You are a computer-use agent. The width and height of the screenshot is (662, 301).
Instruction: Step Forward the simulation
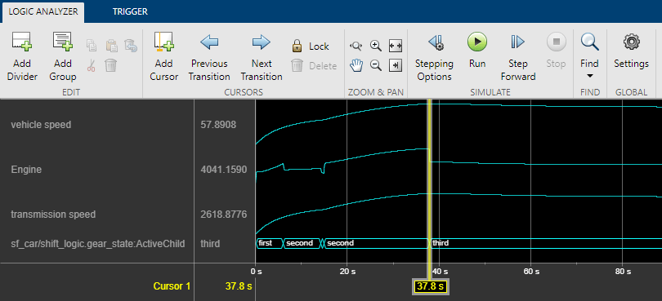(517, 57)
